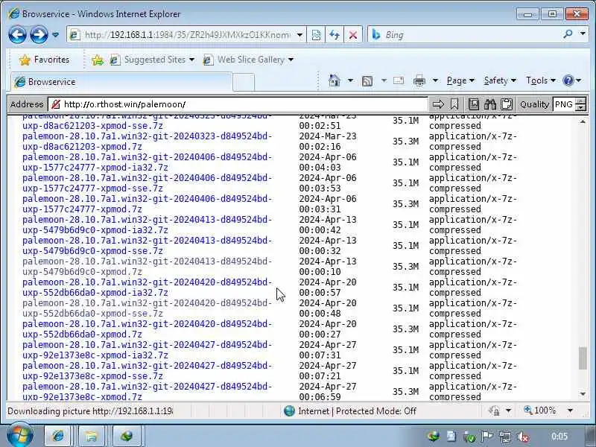
Task: Click the Action Center flag tray icon
Action: (x=487, y=437)
